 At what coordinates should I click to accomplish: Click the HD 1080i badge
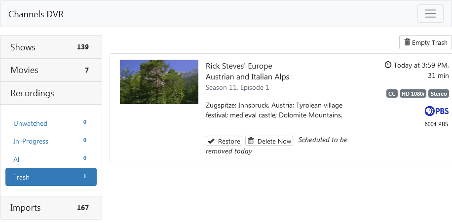[x=413, y=94]
